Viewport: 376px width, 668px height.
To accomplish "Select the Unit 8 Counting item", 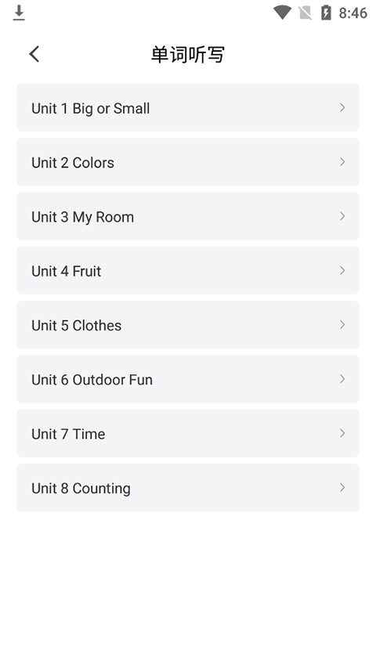I will (x=188, y=488).
